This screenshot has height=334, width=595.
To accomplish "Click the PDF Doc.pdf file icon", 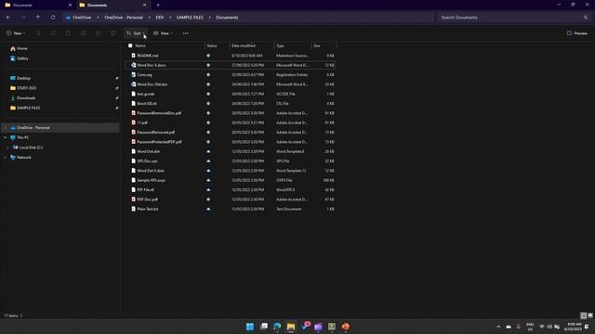I will click(133, 199).
